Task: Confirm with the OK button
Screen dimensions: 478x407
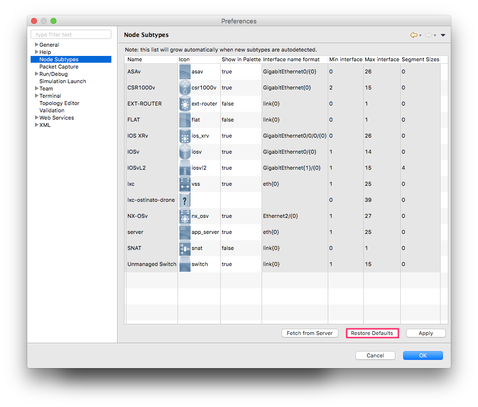Action: click(423, 355)
